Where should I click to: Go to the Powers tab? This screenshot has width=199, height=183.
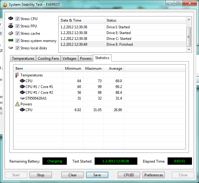click(x=86, y=58)
